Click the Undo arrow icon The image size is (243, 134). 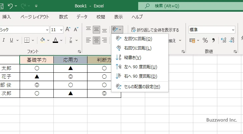10,6
